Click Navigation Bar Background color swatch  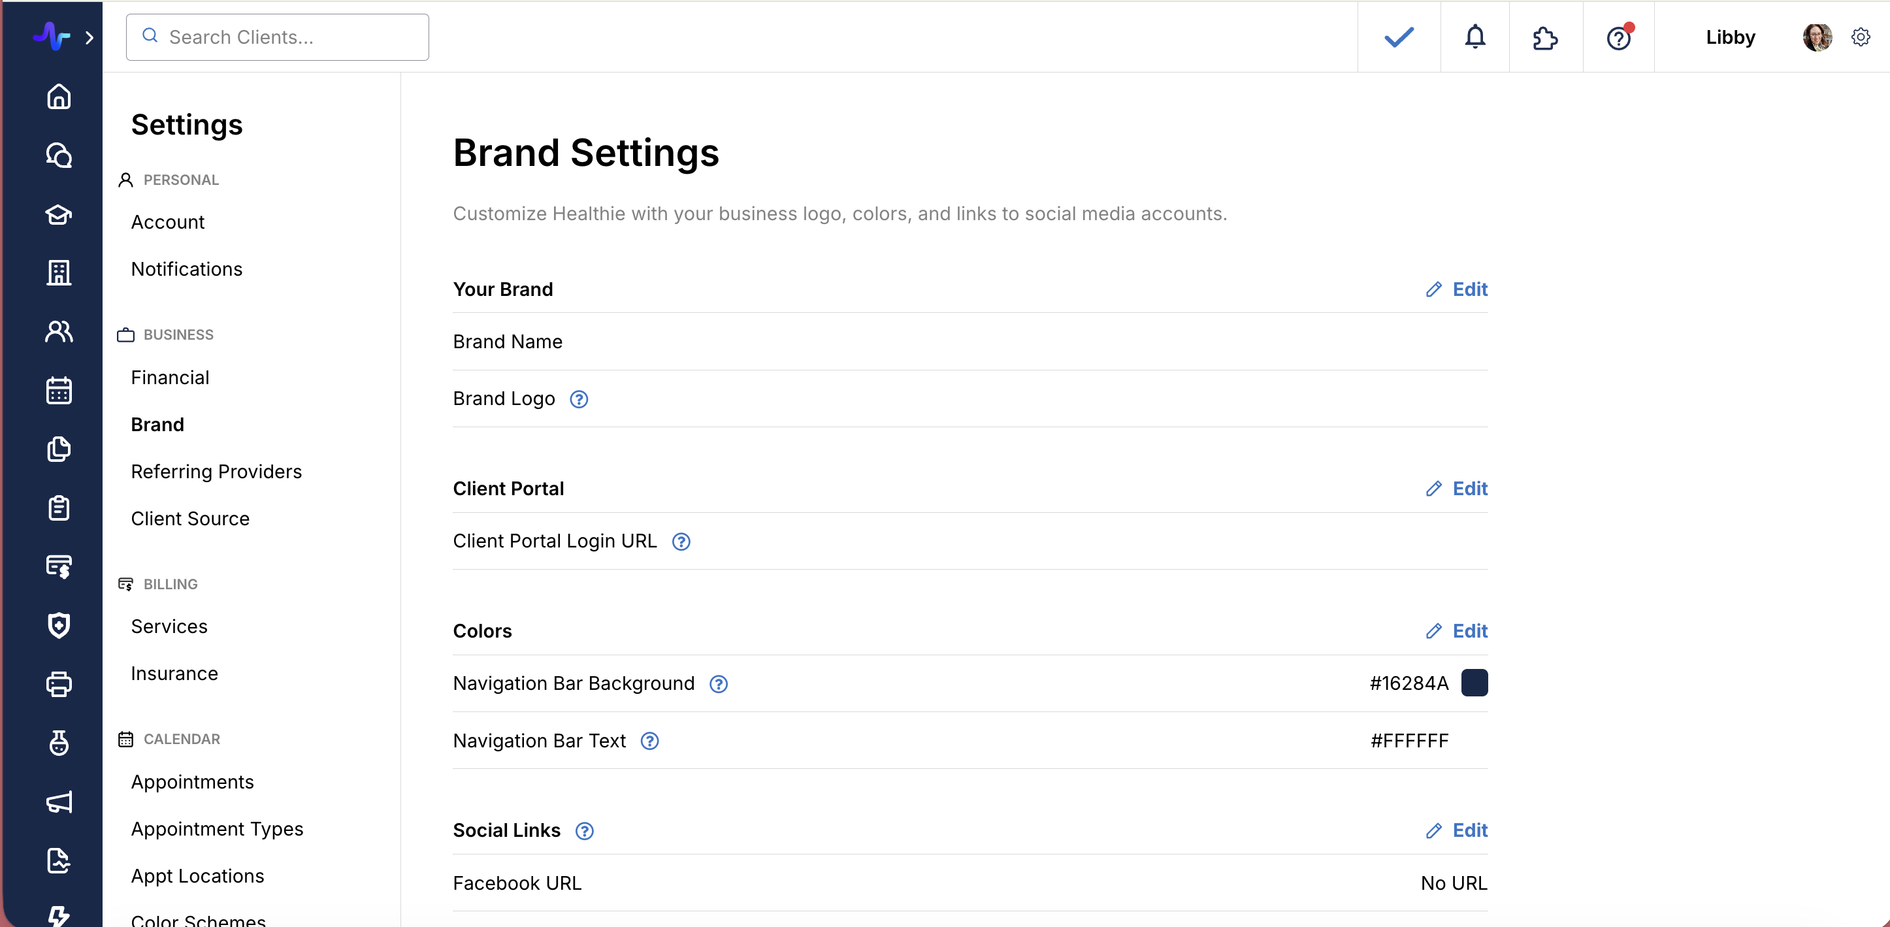[1474, 683]
